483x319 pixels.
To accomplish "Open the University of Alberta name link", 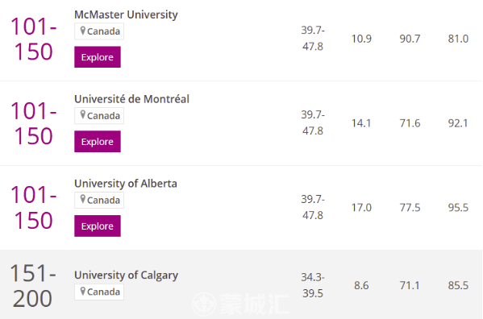I will tap(126, 184).
